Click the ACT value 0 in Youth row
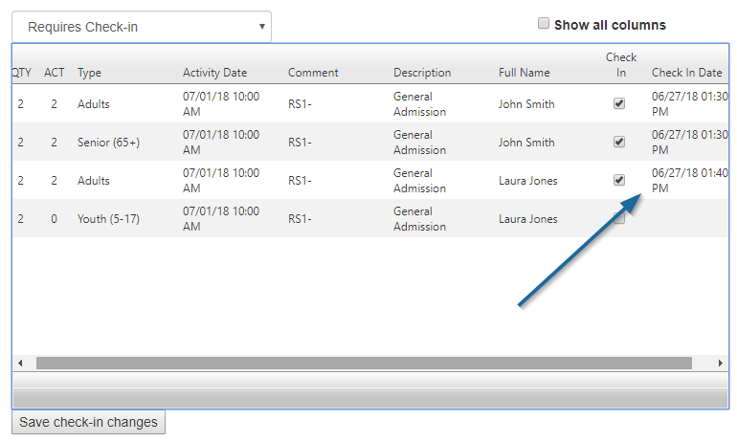Viewport: 737px width, 442px height. point(54,219)
